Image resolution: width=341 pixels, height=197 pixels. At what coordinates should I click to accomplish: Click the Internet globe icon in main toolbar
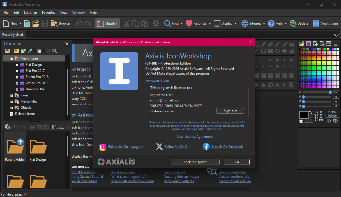pos(245,23)
